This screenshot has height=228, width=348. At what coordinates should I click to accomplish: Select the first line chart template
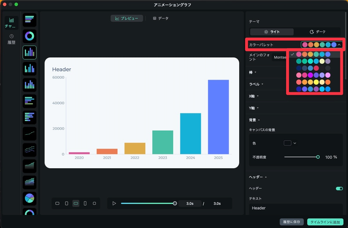pyautogui.click(x=30, y=133)
